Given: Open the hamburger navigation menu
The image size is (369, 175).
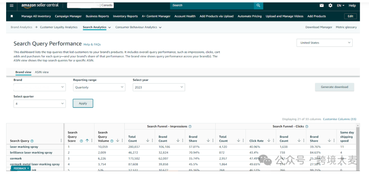Looking at the screenshot, I should (12, 6).
